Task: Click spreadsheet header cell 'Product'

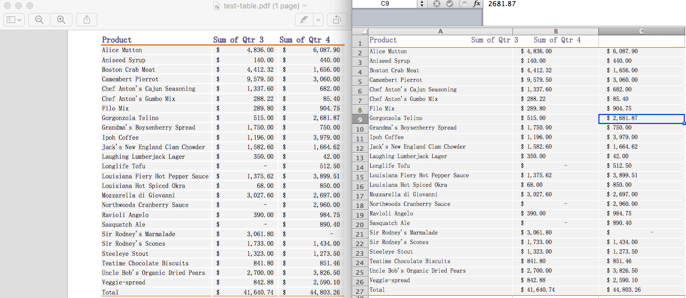Action: point(383,40)
